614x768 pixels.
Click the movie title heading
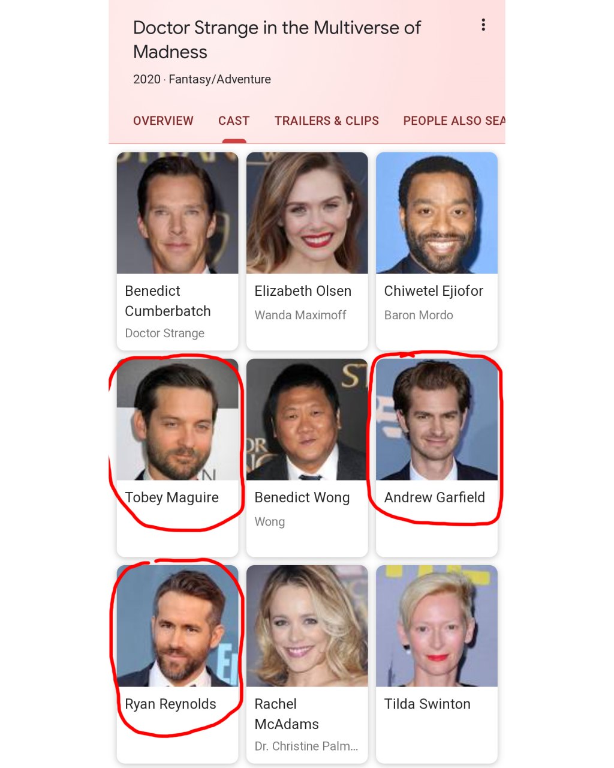point(277,40)
